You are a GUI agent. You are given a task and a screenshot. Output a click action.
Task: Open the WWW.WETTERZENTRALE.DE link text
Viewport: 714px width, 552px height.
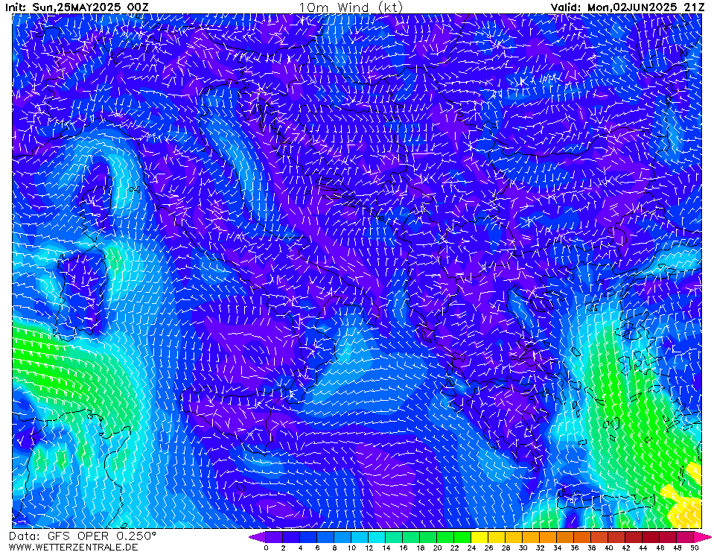[x=73, y=547]
